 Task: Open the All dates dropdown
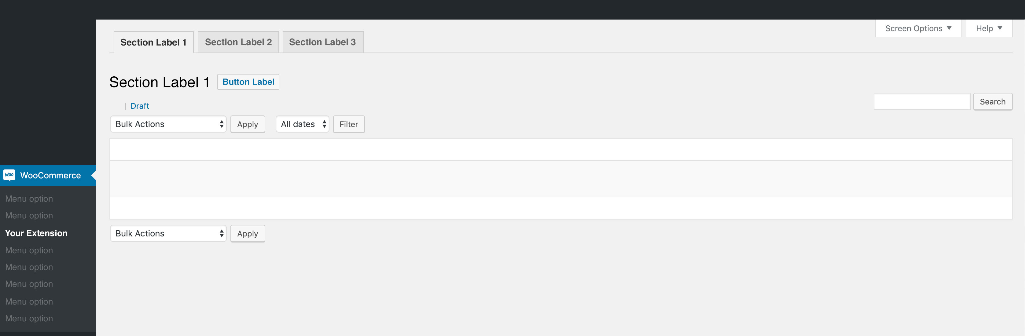(x=303, y=124)
